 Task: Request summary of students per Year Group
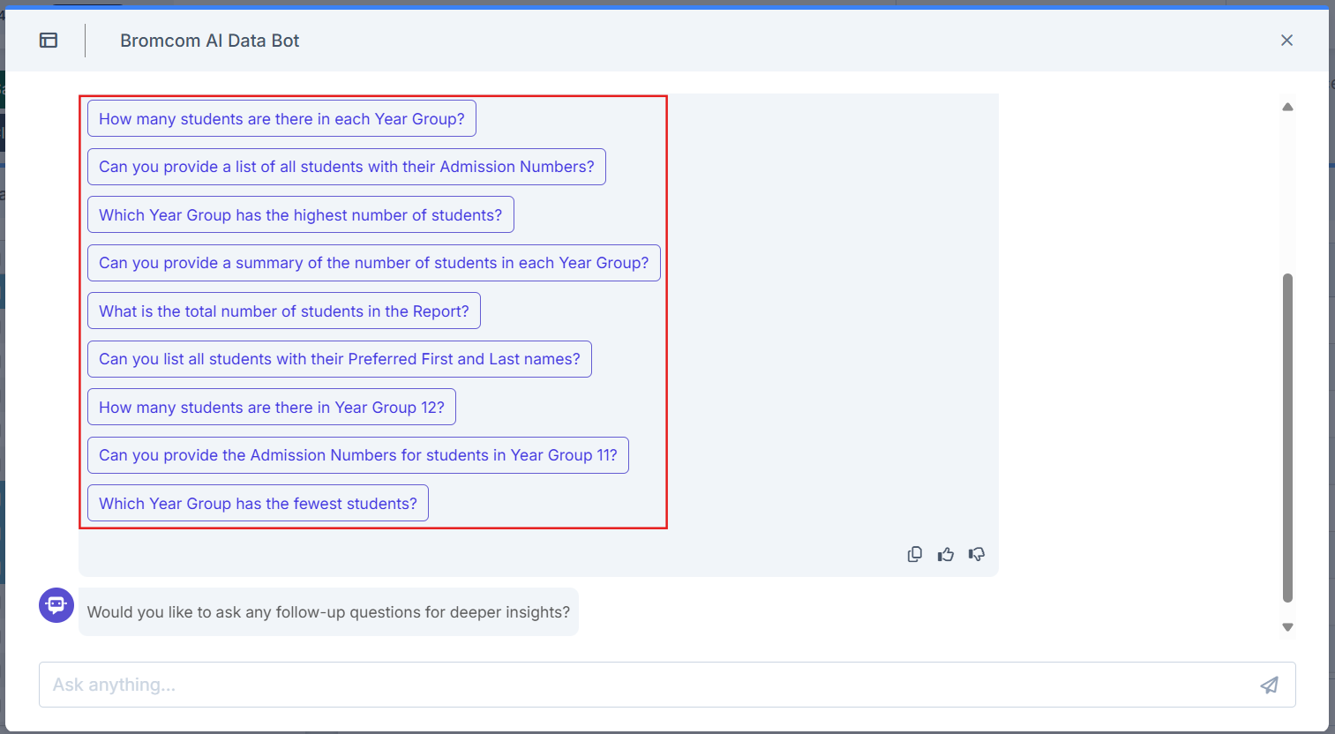coord(373,262)
